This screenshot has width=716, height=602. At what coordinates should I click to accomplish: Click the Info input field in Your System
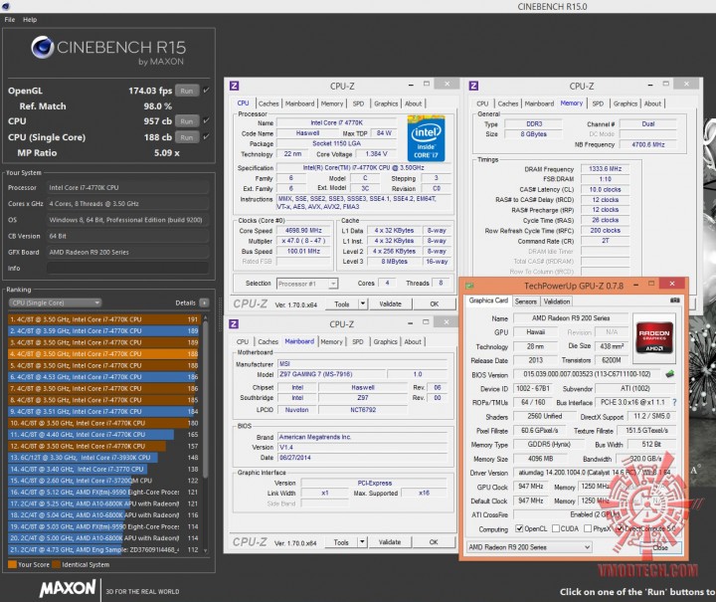point(128,268)
